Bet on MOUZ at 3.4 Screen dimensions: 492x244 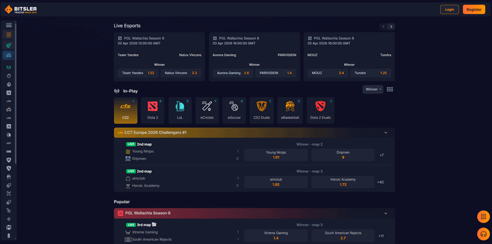click(x=328, y=73)
